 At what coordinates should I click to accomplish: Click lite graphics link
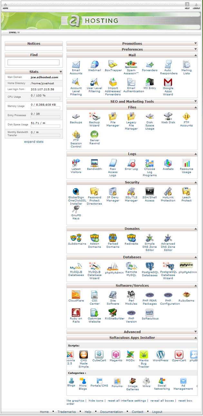pyautogui.click(x=75, y=401)
